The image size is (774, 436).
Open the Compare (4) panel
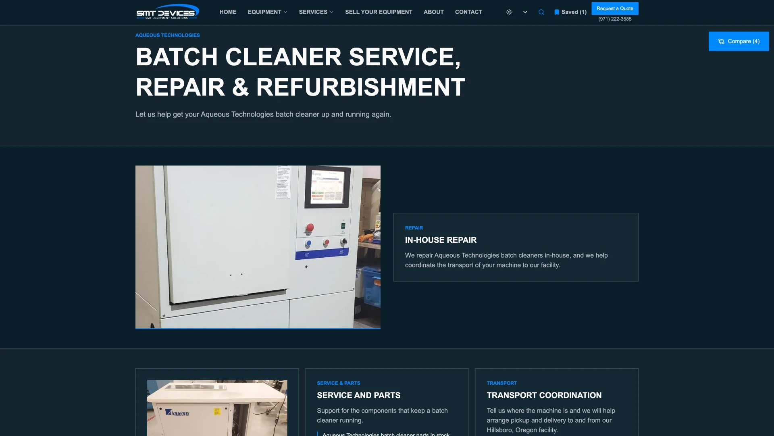tap(739, 41)
